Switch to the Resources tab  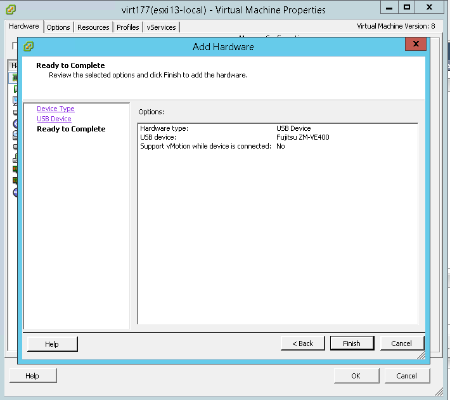[x=93, y=27]
